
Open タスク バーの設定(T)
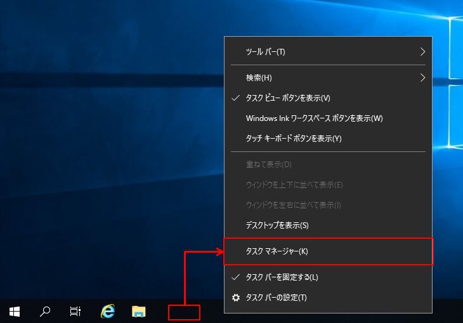[328, 298]
